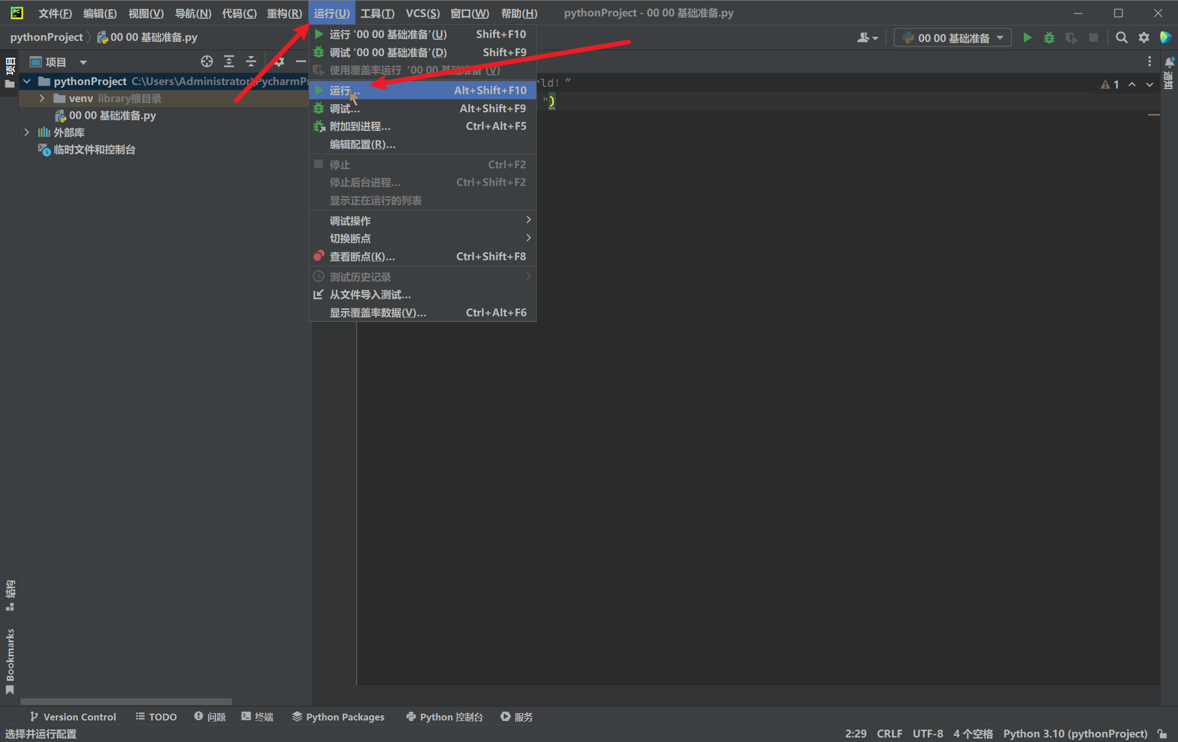This screenshot has width=1178, height=742.
Task: Expand the 切换断点 submenu
Action: (x=422, y=238)
